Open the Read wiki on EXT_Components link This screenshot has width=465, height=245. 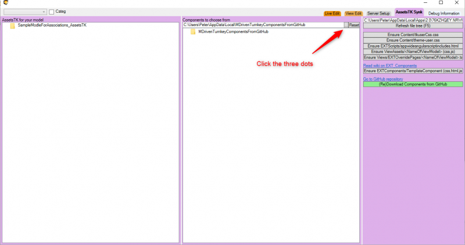390,66
